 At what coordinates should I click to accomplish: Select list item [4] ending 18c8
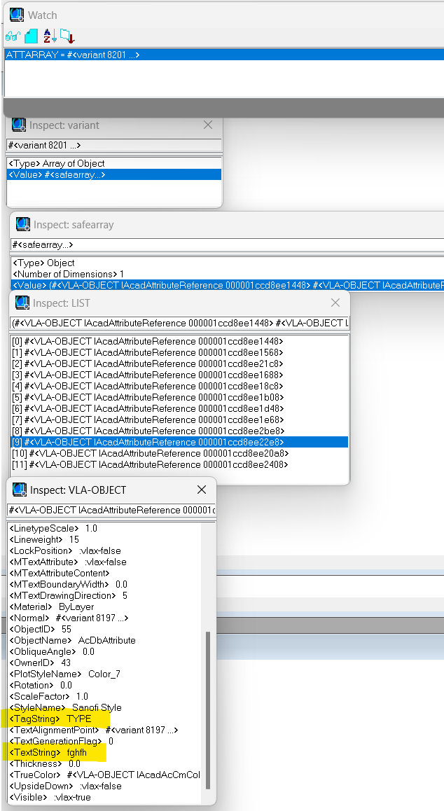click(179, 387)
